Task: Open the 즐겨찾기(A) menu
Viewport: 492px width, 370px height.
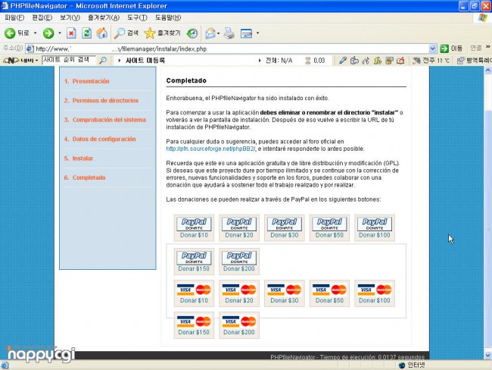Action: [x=104, y=17]
